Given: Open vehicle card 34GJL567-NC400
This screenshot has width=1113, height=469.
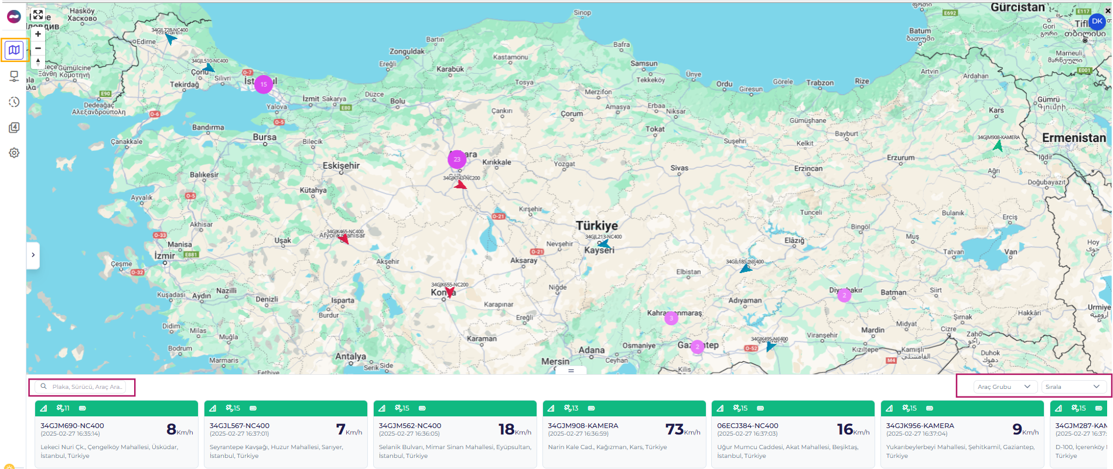Looking at the screenshot, I should pos(285,434).
